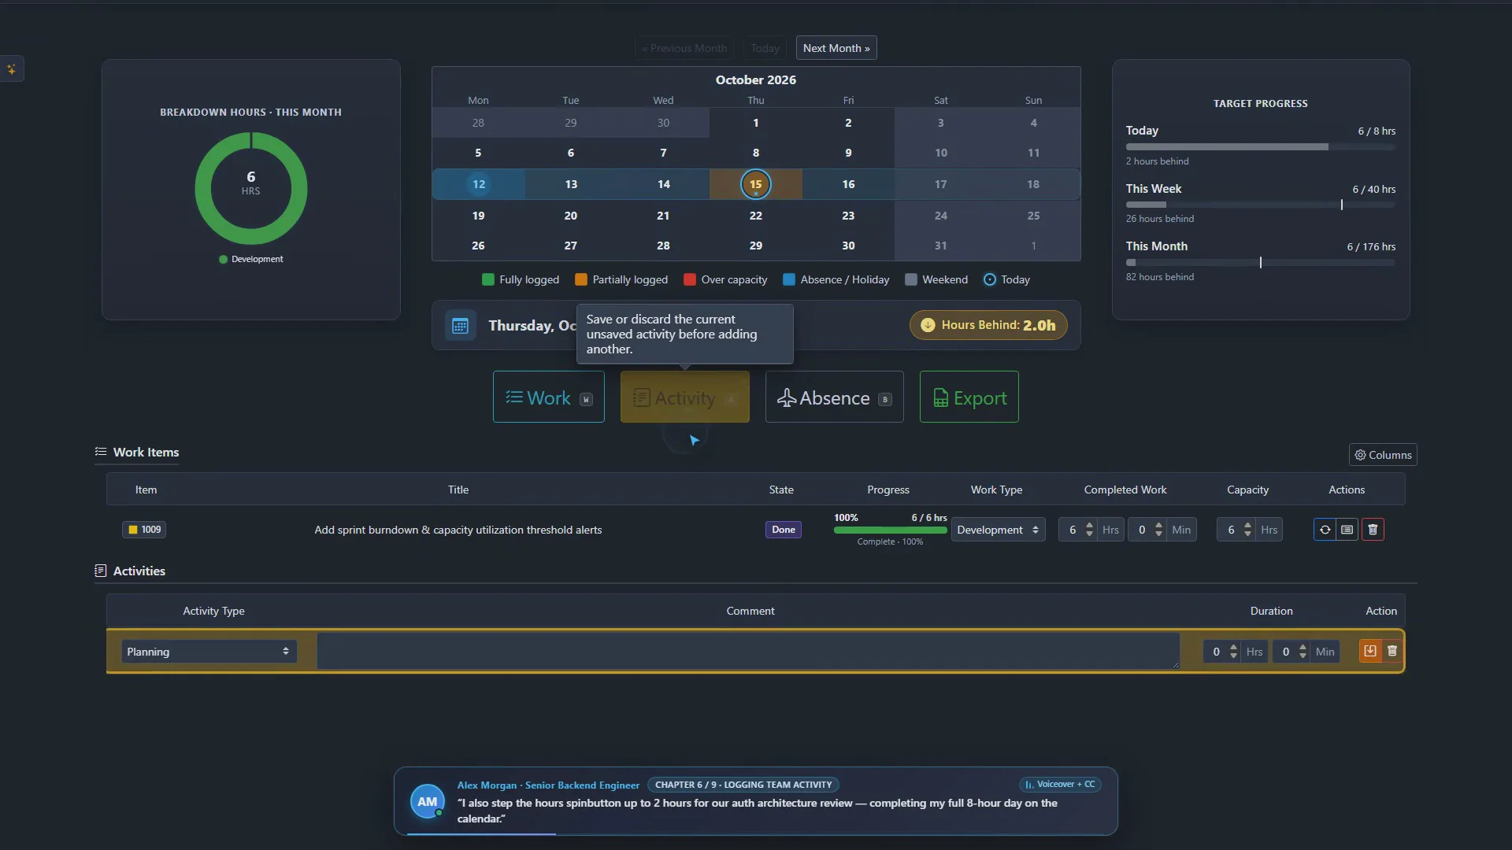Click the Today progress bar in Target Progress

point(1260,147)
